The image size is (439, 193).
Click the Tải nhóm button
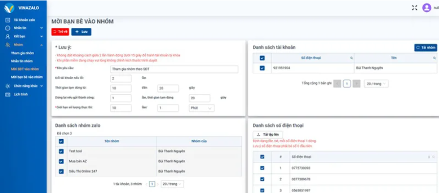426,48
